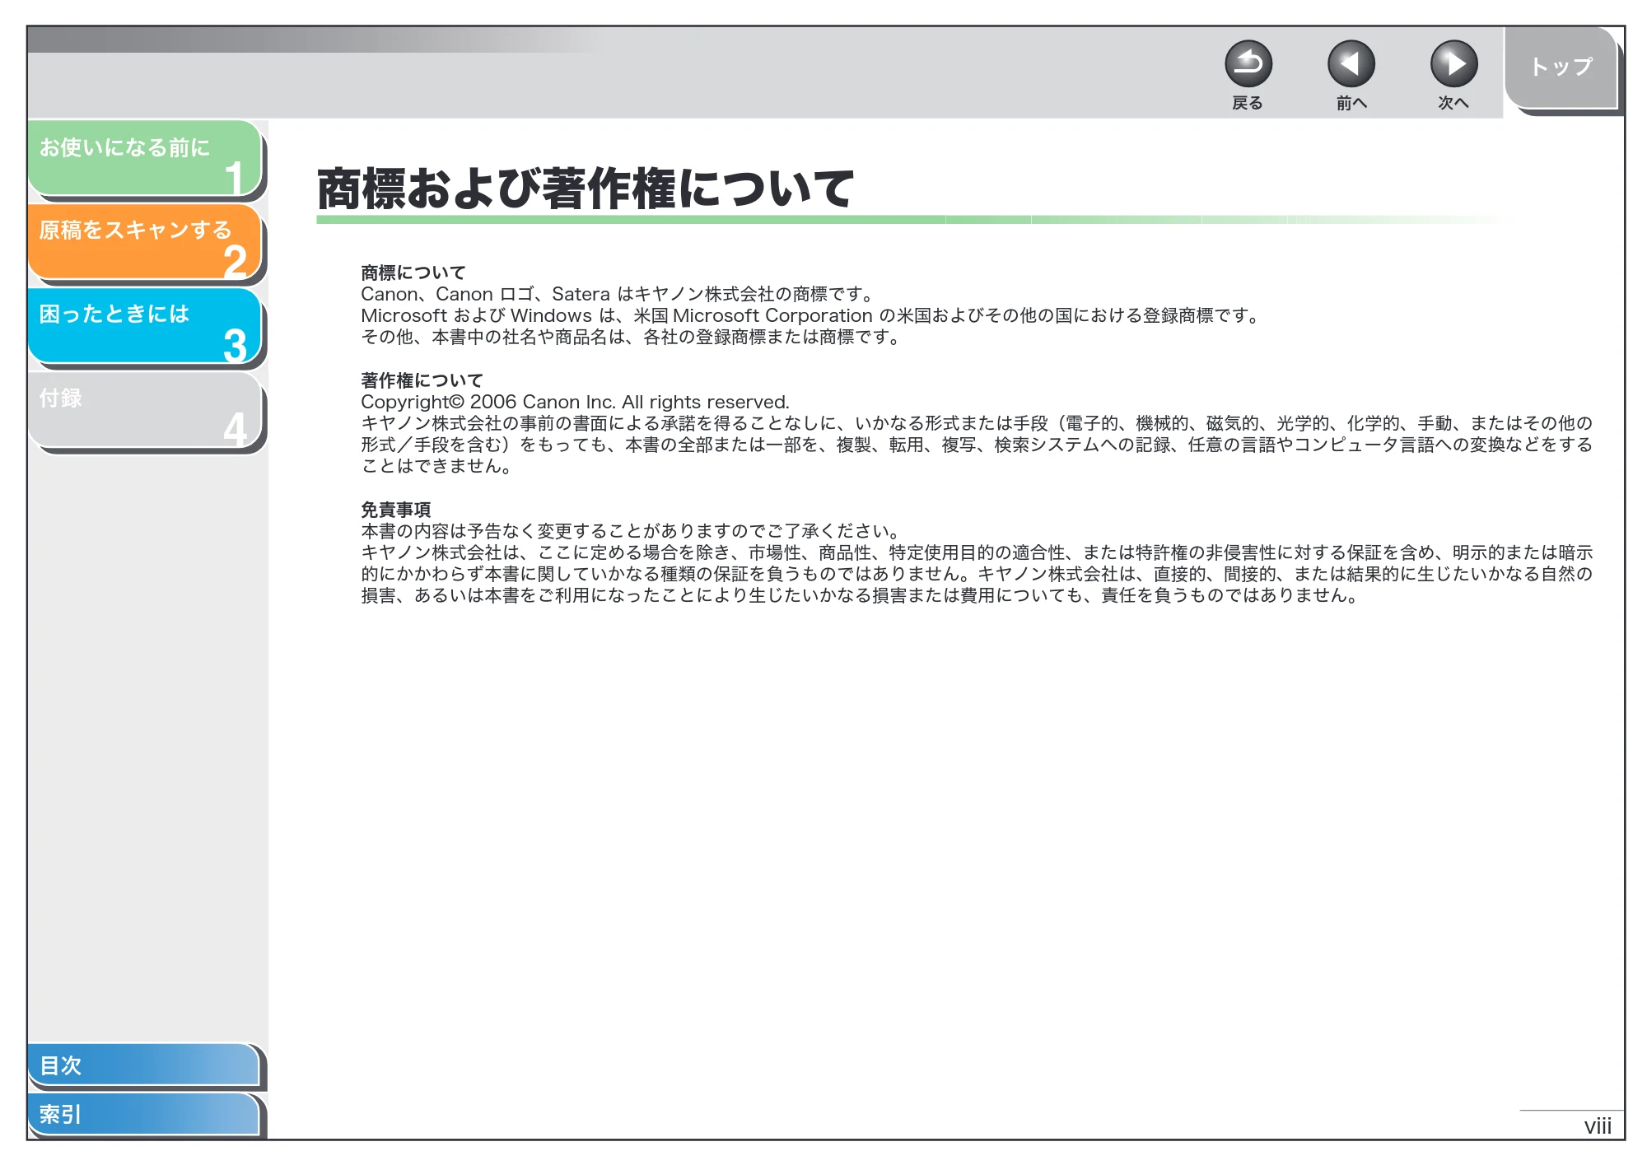
Task: Click the 著作権について section heading
Action: click(x=422, y=380)
